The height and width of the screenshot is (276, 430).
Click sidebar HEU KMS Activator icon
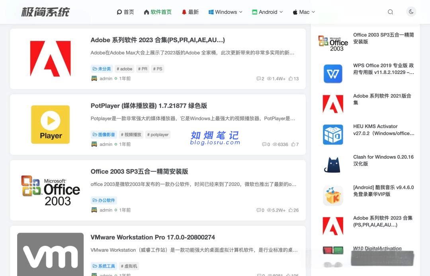pos(333,134)
